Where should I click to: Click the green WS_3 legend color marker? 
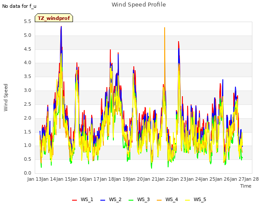coord(131,200)
